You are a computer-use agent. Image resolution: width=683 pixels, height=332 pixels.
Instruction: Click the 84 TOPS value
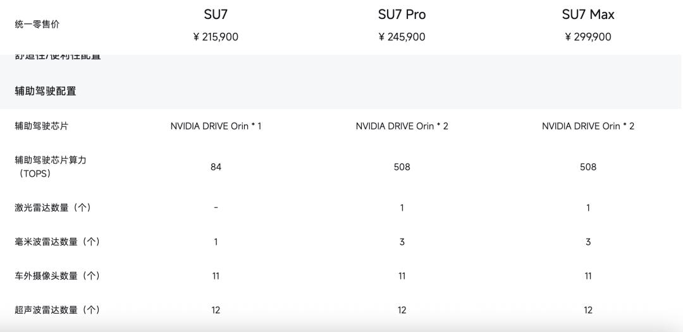click(216, 167)
